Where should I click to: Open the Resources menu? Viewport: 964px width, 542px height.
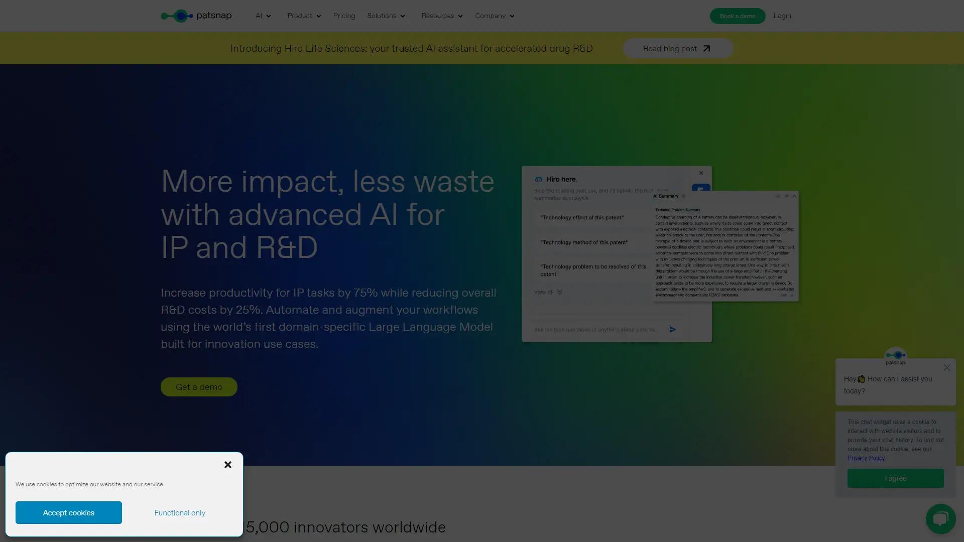[x=442, y=16]
